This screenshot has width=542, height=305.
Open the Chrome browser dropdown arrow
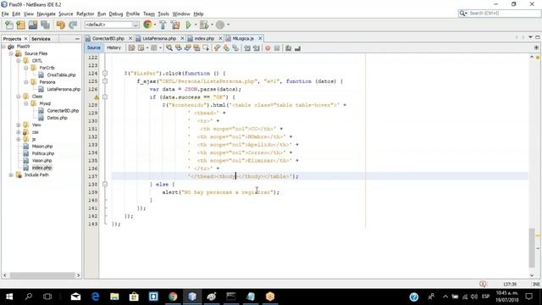(x=154, y=25)
